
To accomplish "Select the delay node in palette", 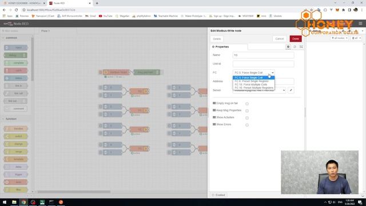I will click(x=16, y=167).
